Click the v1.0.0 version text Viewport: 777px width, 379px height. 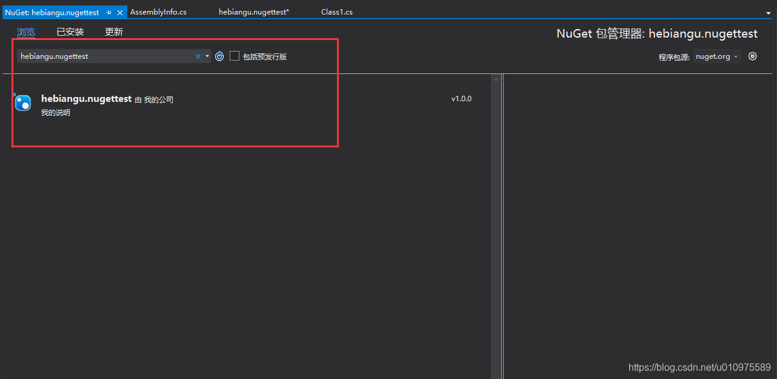point(461,99)
